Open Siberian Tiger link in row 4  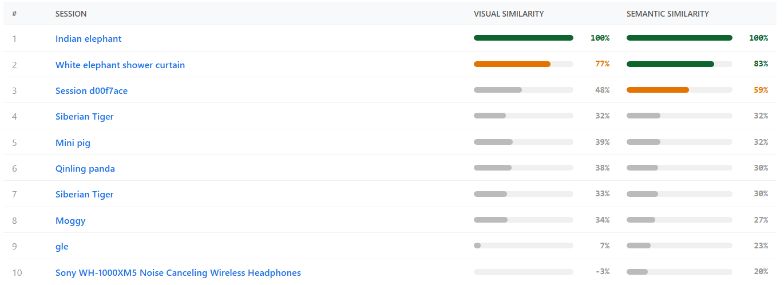point(84,116)
